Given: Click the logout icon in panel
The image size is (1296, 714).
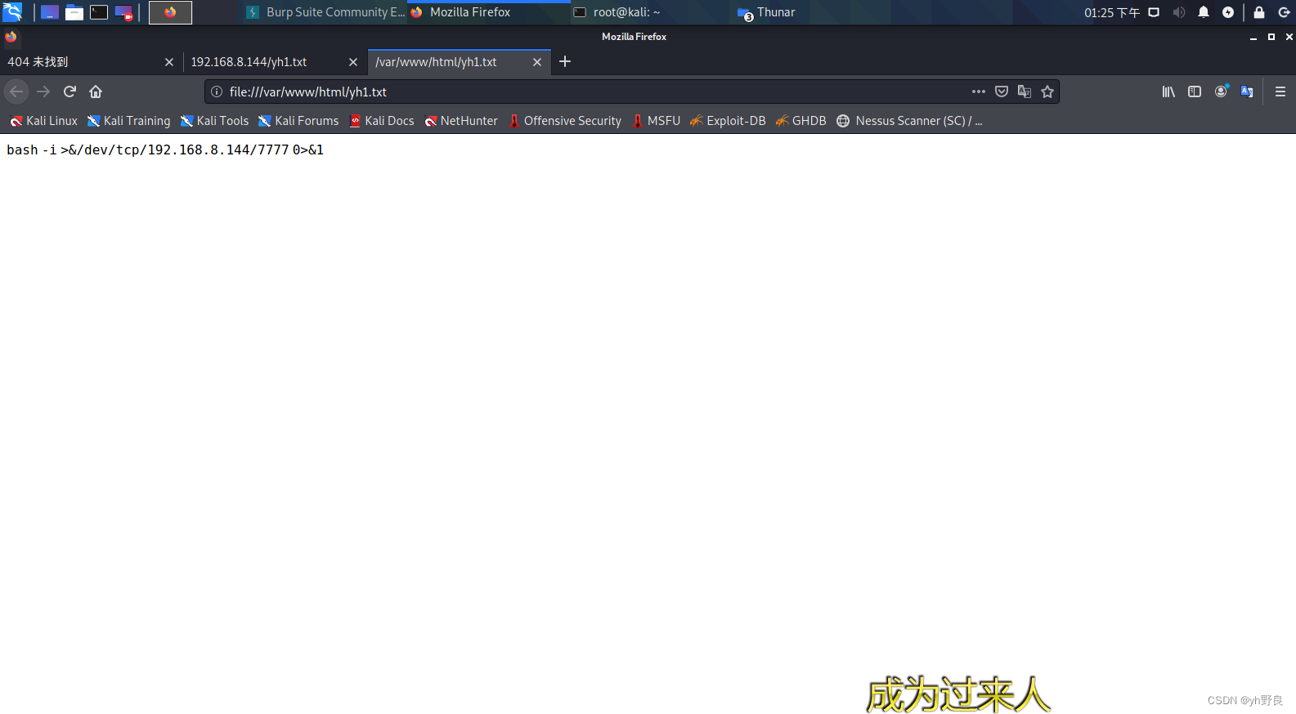Looking at the screenshot, I should point(1284,12).
